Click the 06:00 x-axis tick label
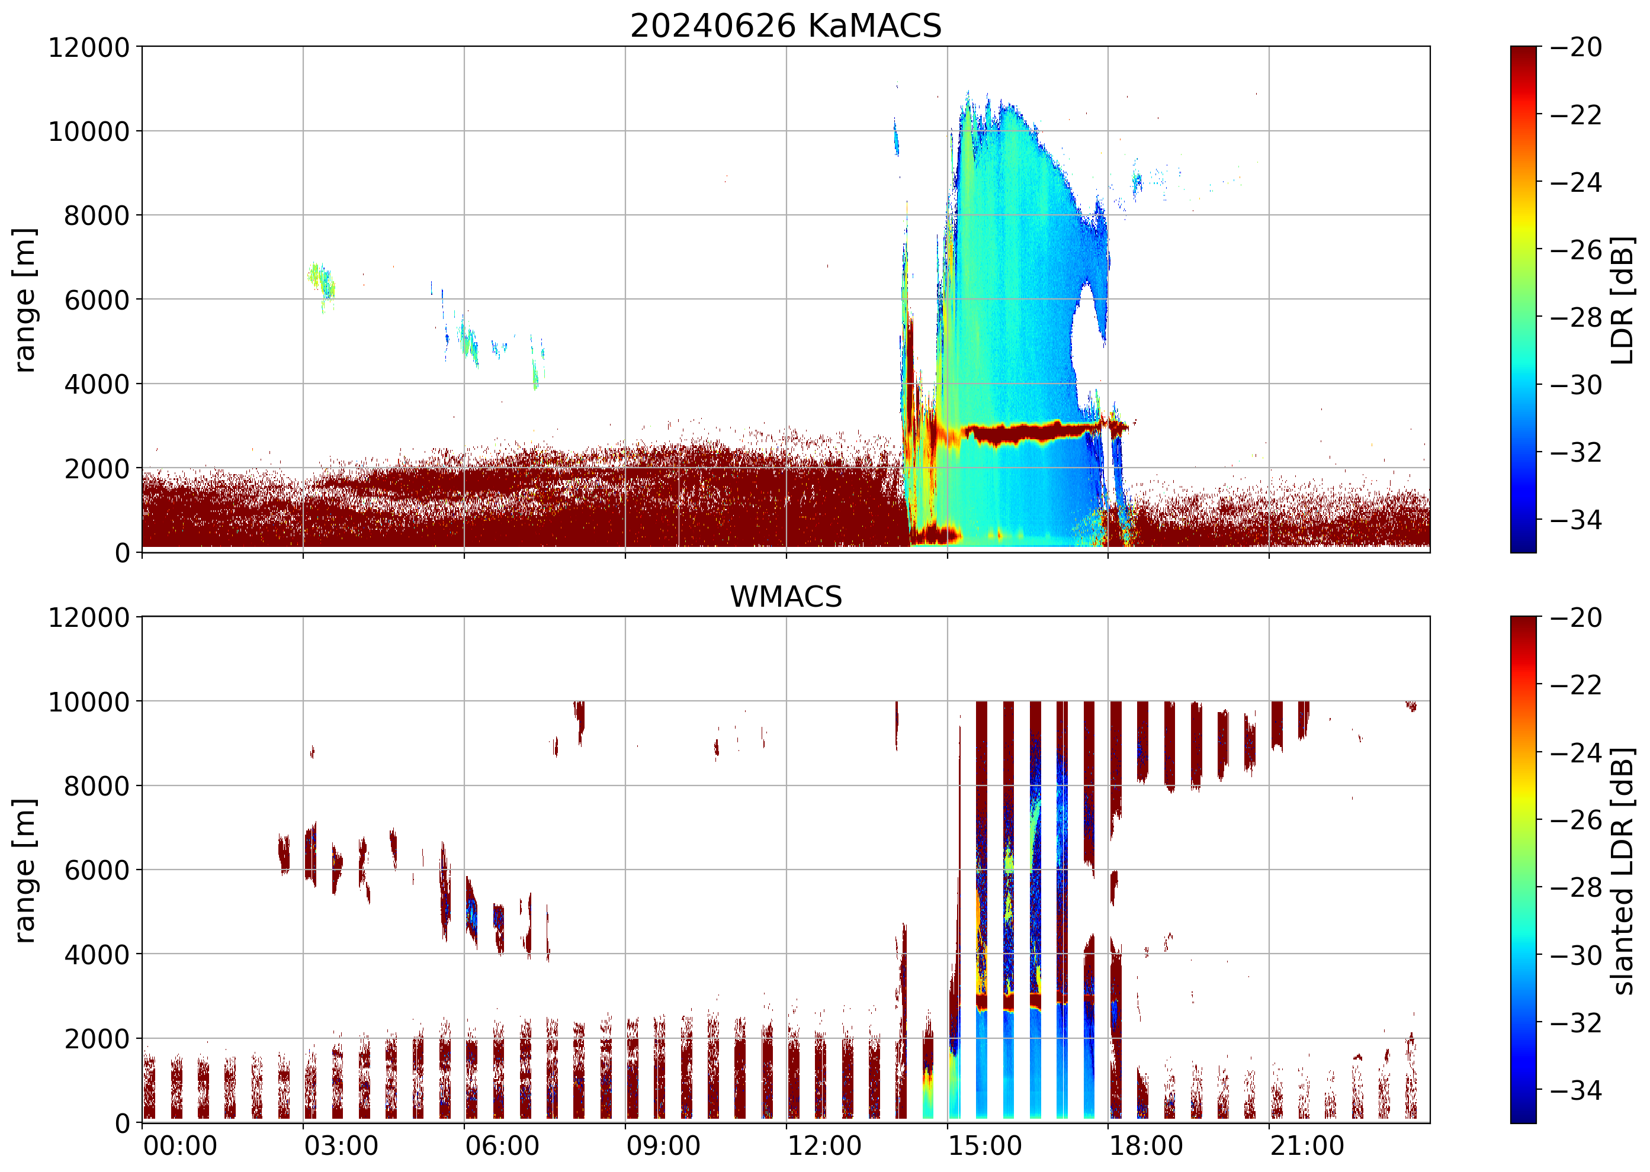 pos(502,1146)
